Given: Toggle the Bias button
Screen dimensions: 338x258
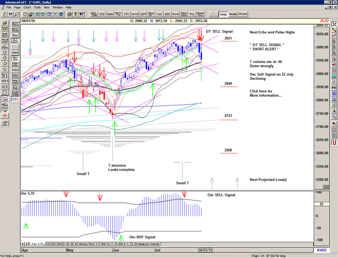Looking at the screenshot, I should (x=15, y=35).
